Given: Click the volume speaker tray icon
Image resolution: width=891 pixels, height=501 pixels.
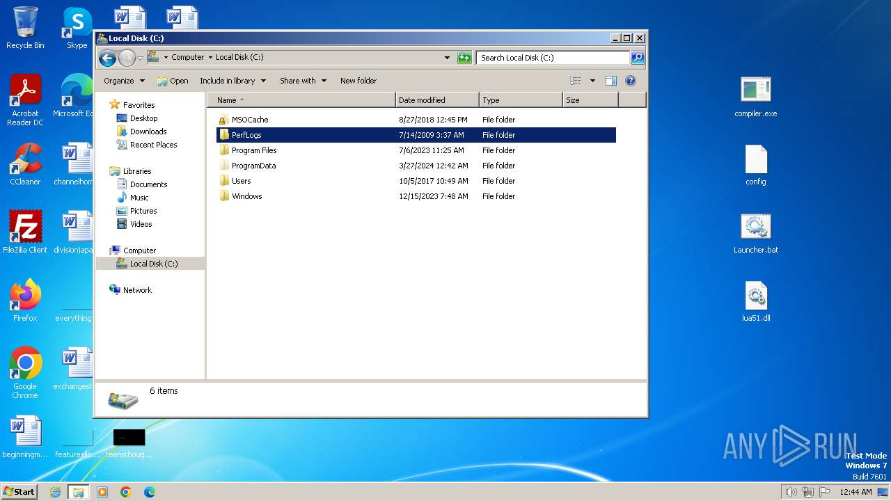Looking at the screenshot, I should (x=791, y=492).
